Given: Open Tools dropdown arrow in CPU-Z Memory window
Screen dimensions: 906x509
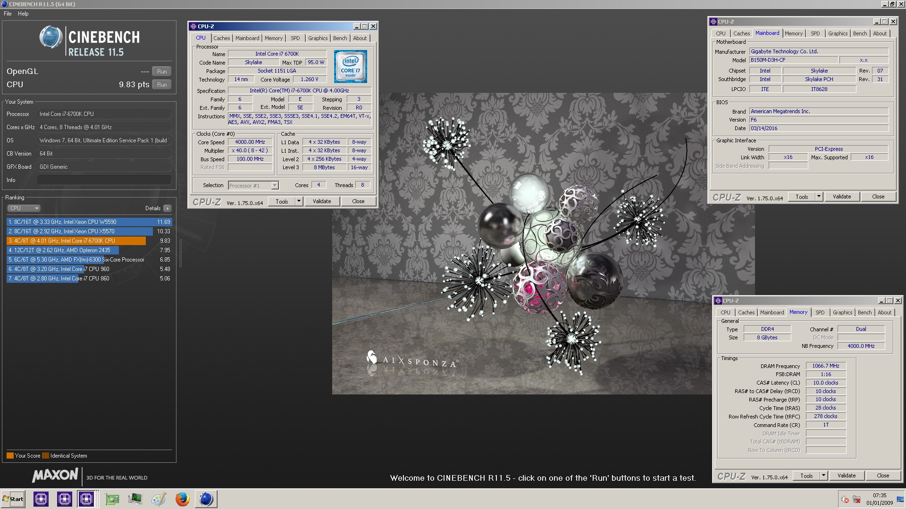Looking at the screenshot, I should [x=823, y=476].
